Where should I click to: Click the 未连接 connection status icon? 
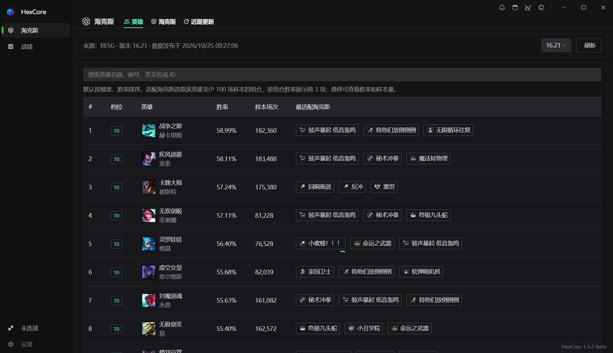tap(11, 328)
